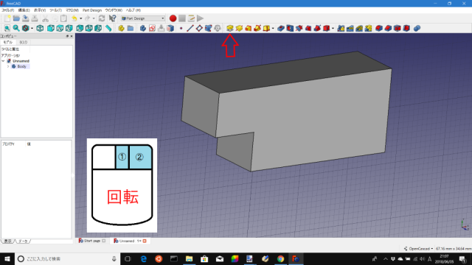The height and width of the screenshot is (265, 472).
Task: Click the Windows Start button
Action: (7, 258)
